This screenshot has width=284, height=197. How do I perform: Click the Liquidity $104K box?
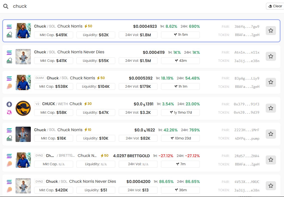96,87
